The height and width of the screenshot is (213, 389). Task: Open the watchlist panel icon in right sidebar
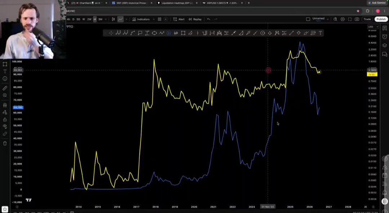click(385, 28)
